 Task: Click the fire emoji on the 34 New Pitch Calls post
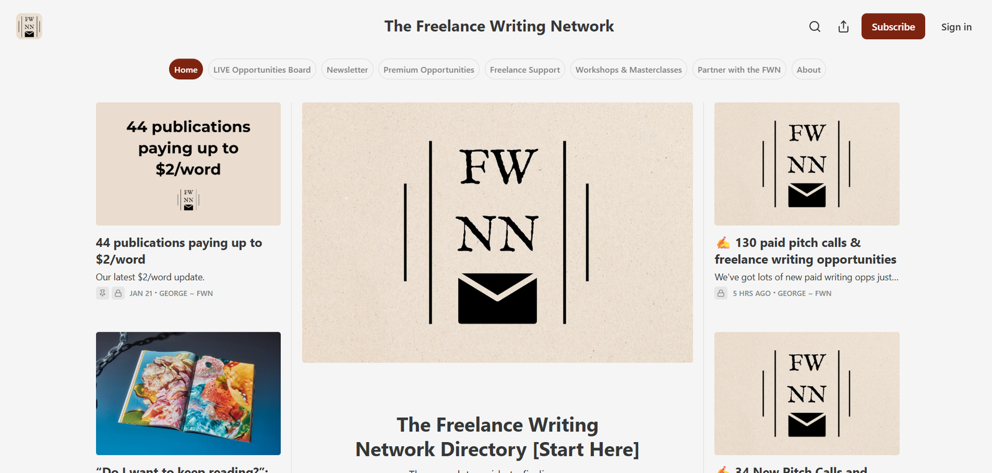pos(722,471)
